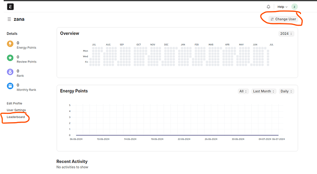Click the 'zana' page title
Viewport: 317px width, 174px height.
(x=19, y=19)
